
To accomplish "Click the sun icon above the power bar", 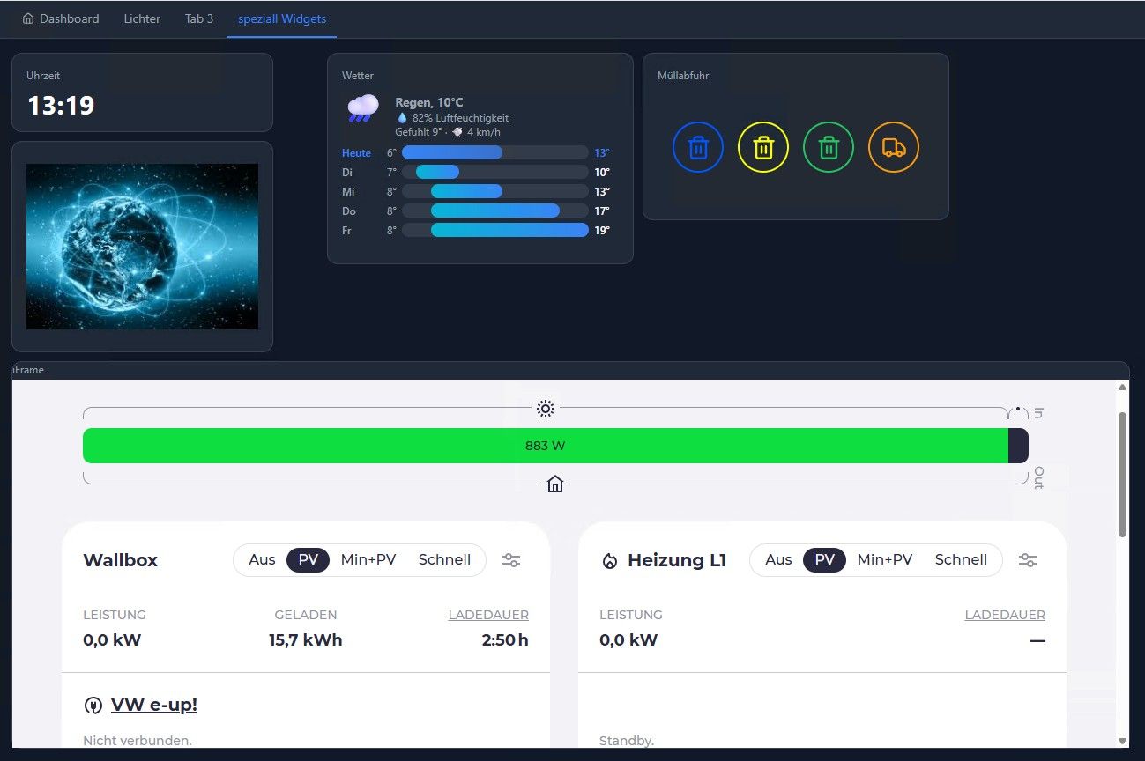I will tap(546, 409).
